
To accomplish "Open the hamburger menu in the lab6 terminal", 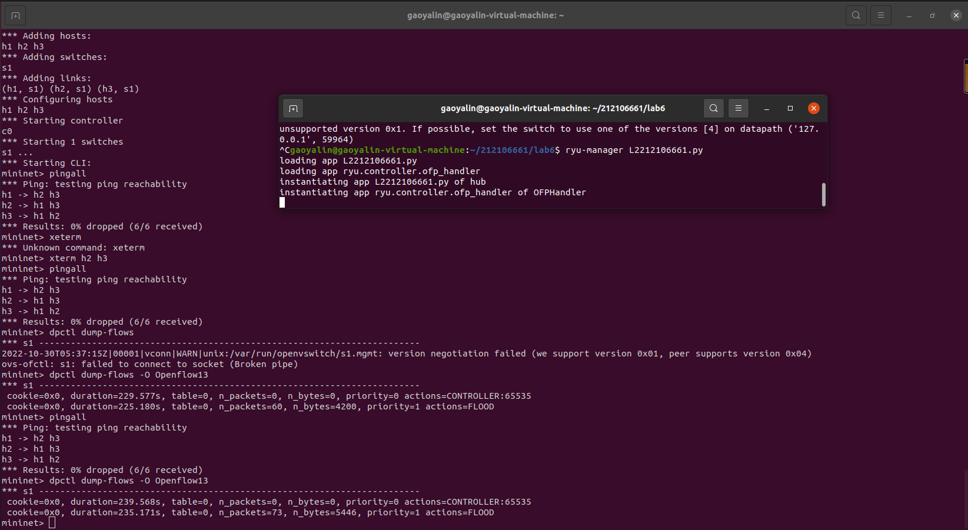I will pyautogui.click(x=739, y=108).
